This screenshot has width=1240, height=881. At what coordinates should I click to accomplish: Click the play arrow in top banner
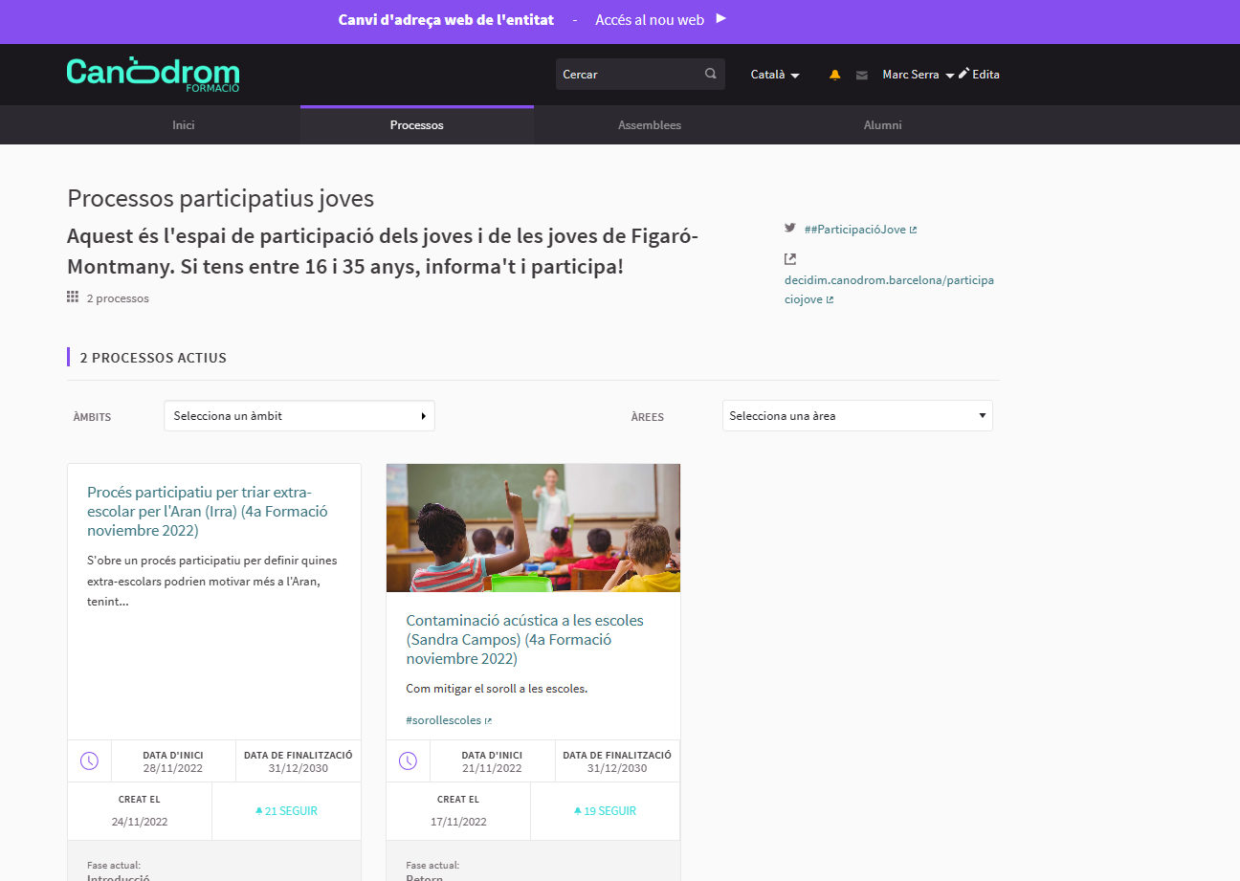720,18
